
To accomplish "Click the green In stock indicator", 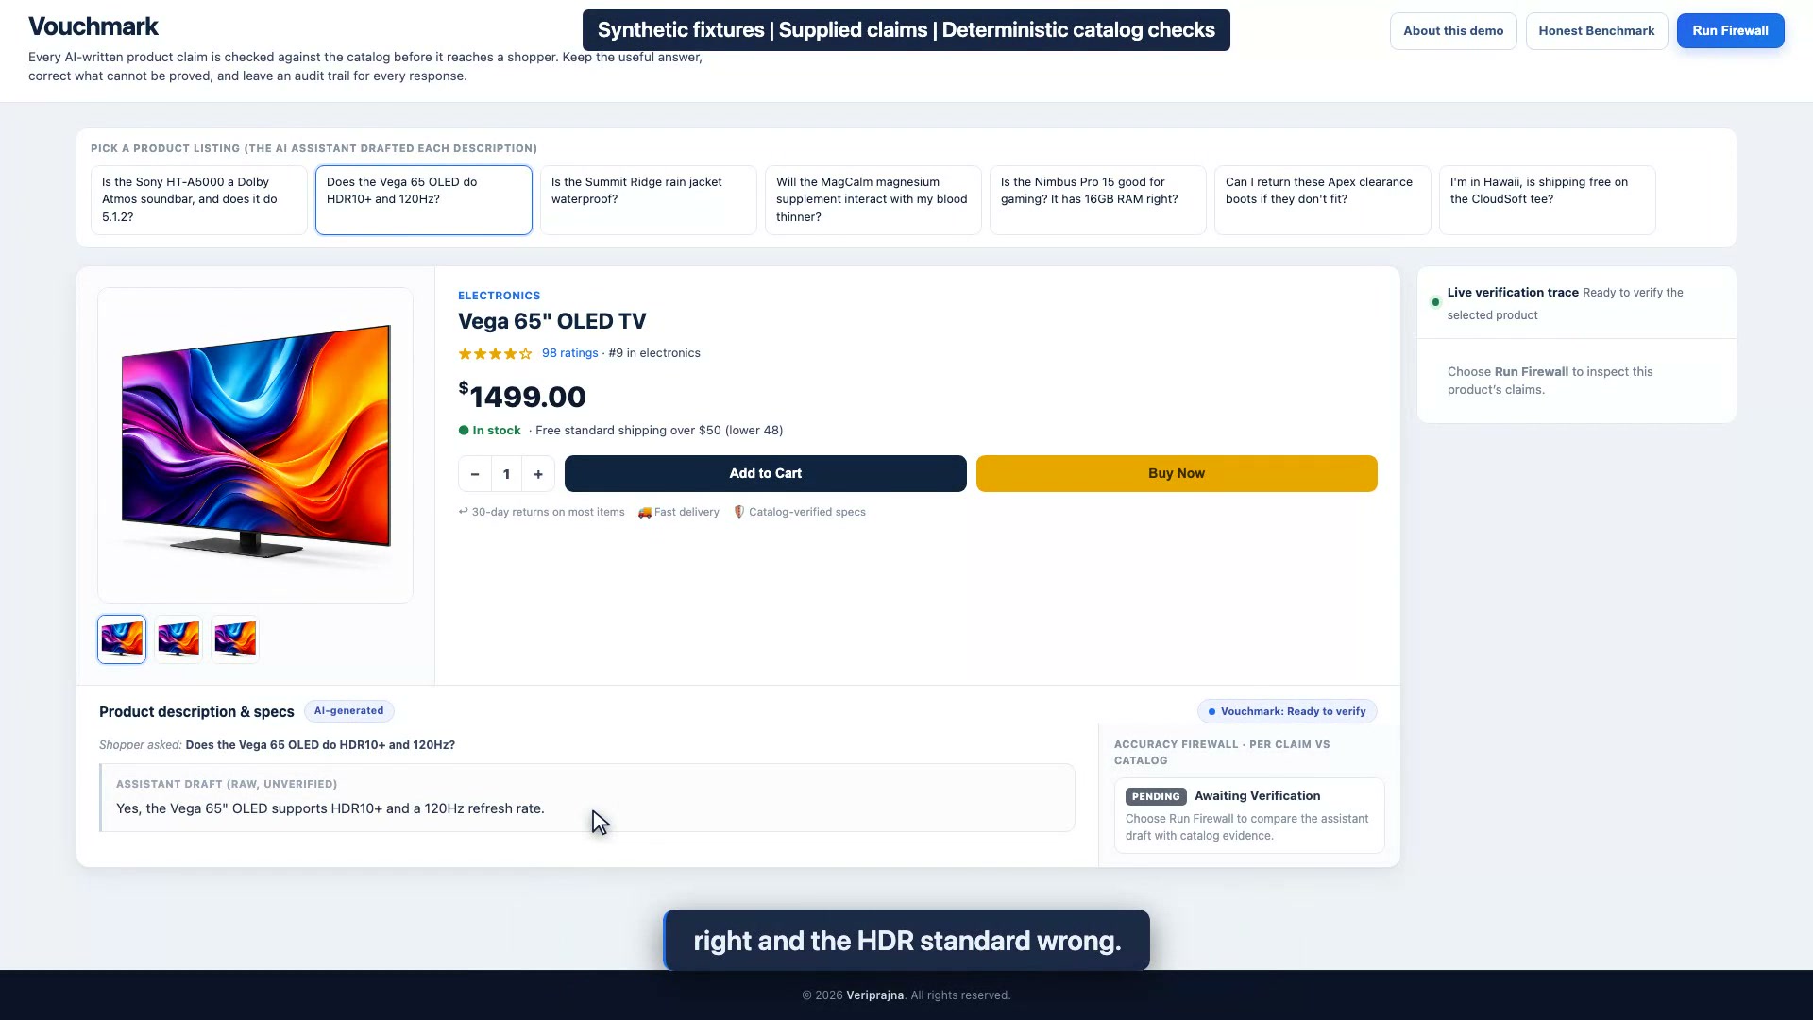I will [490, 431].
